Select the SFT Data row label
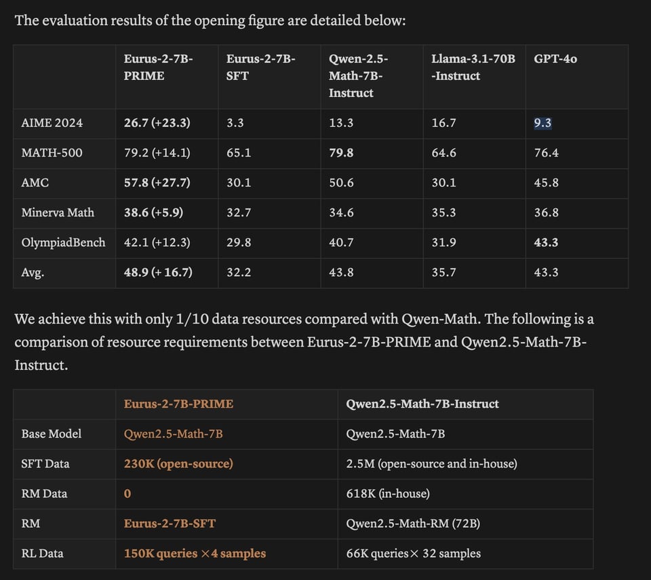Screen dimensions: 651x580 [x=45, y=463]
